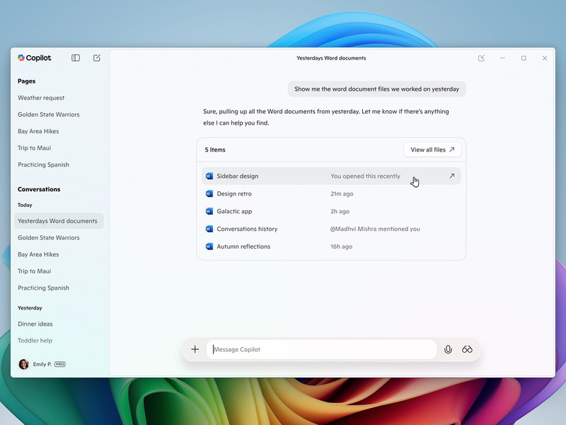The image size is (566, 425).
Task: Click Word icon beside Sidebar design
Action: pos(209,176)
